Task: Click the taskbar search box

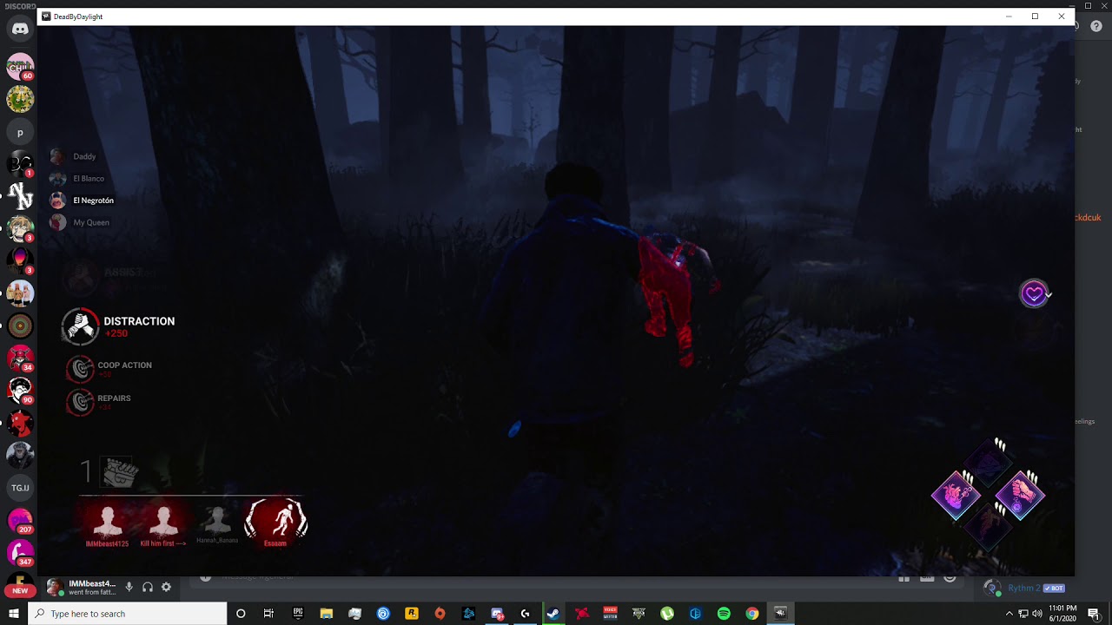Action: 128,614
